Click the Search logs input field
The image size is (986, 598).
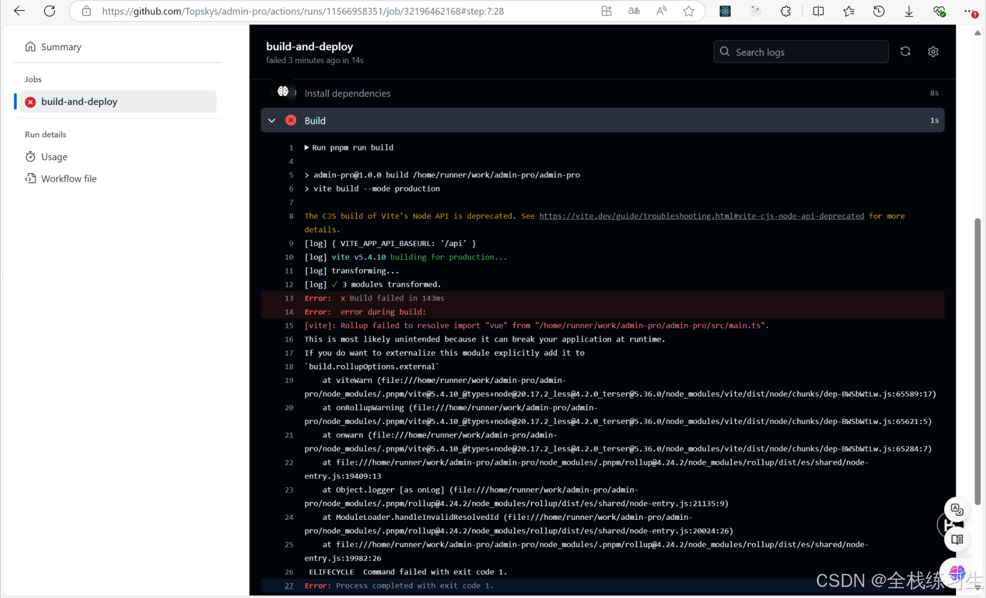(801, 51)
